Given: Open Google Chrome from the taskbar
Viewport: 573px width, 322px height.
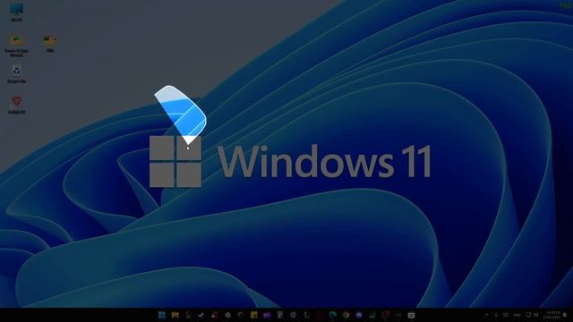Looking at the screenshot, I should (x=346, y=315).
